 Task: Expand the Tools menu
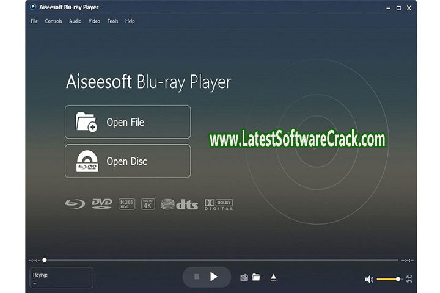click(x=112, y=21)
